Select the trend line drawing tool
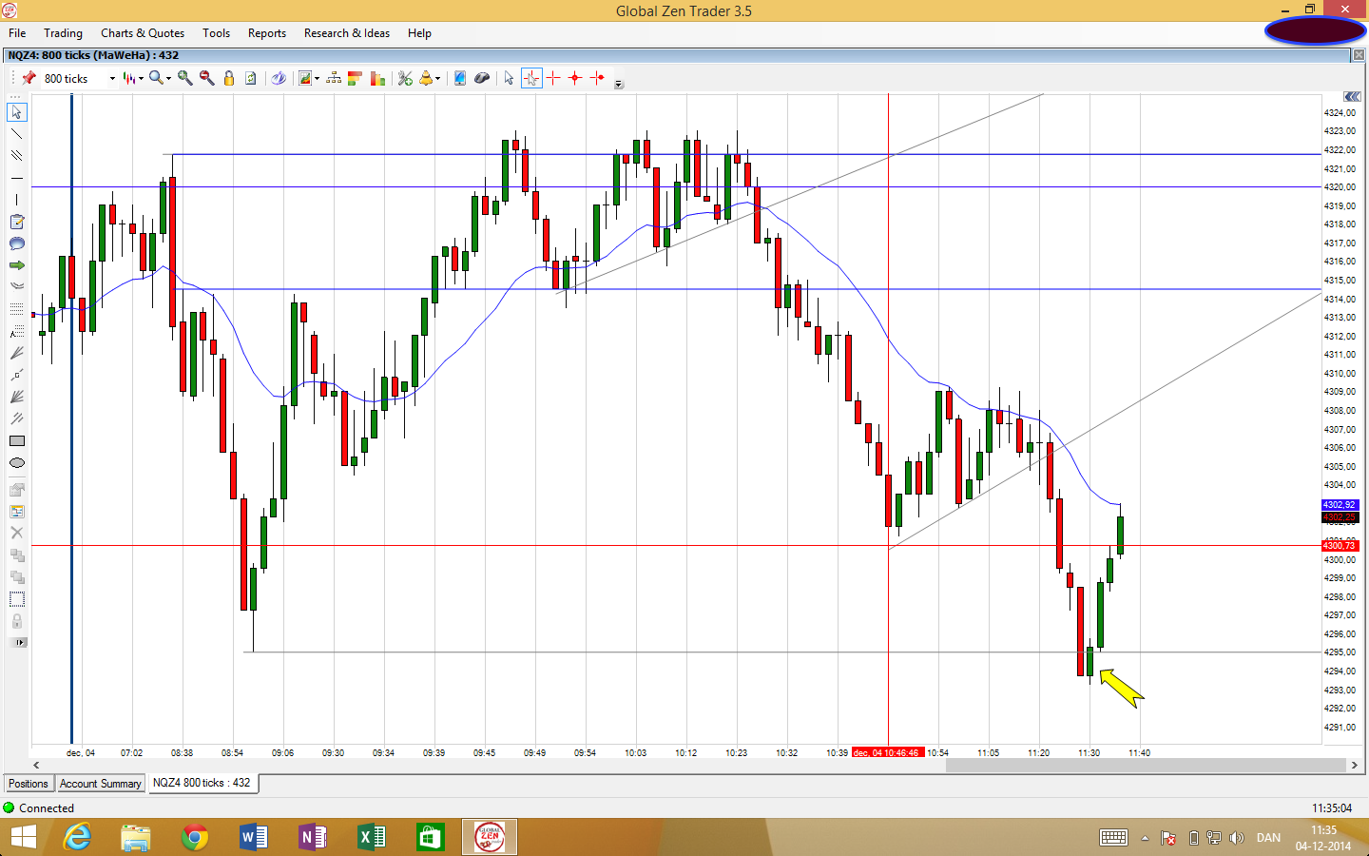Screen dimensions: 1369x856 point(17,134)
